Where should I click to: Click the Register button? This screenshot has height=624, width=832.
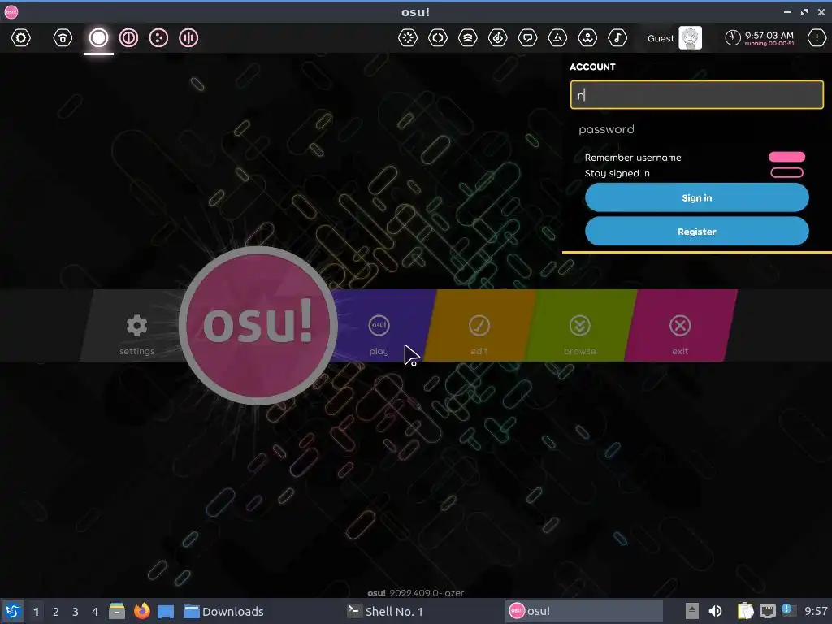click(x=696, y=232)
